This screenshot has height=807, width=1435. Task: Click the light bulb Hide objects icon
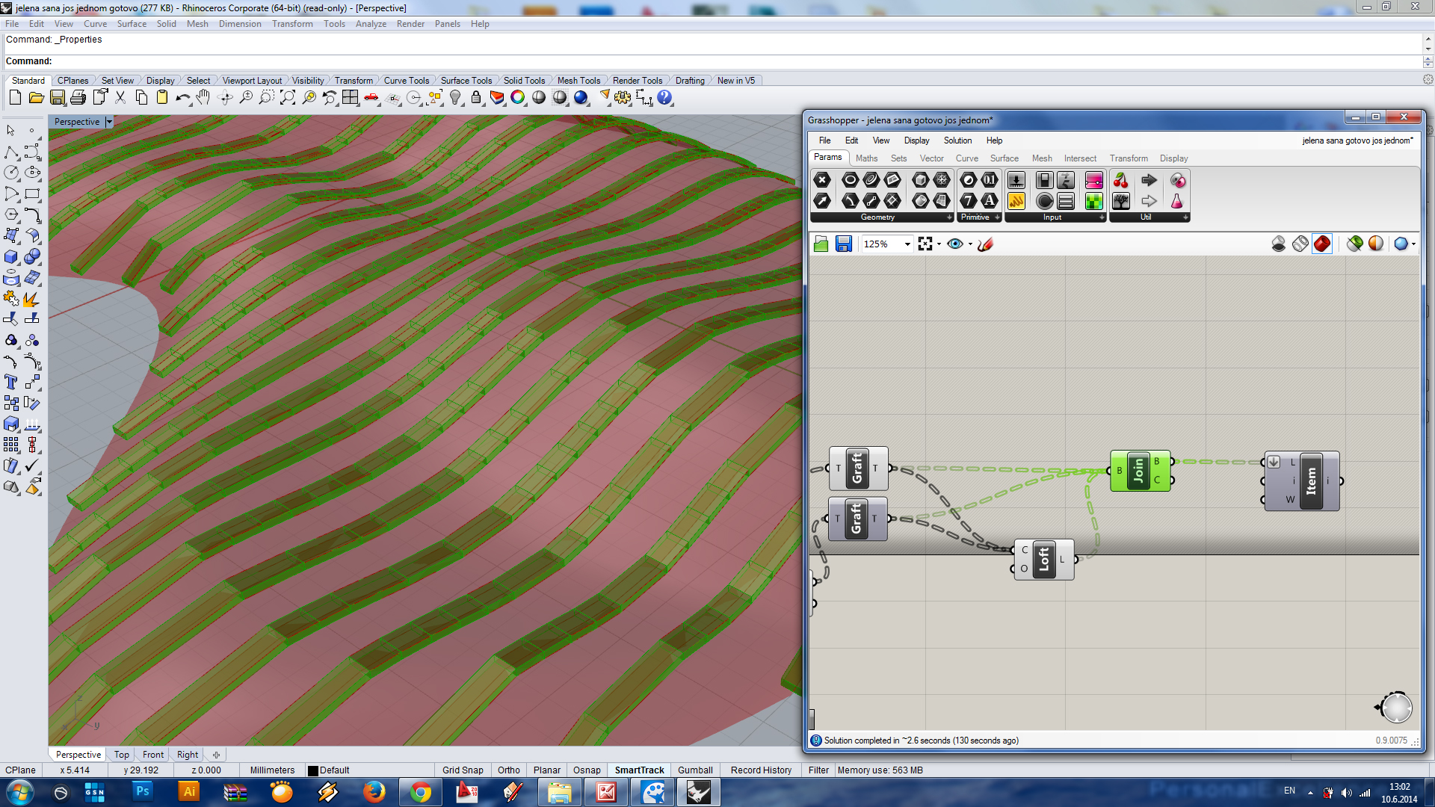(x=455, y=98)
